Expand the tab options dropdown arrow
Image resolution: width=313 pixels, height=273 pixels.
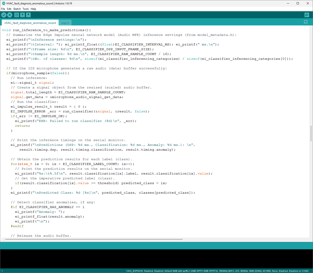click(306, 22)
